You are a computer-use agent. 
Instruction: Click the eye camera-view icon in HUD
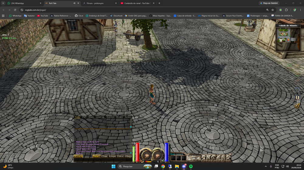point(194,158)
